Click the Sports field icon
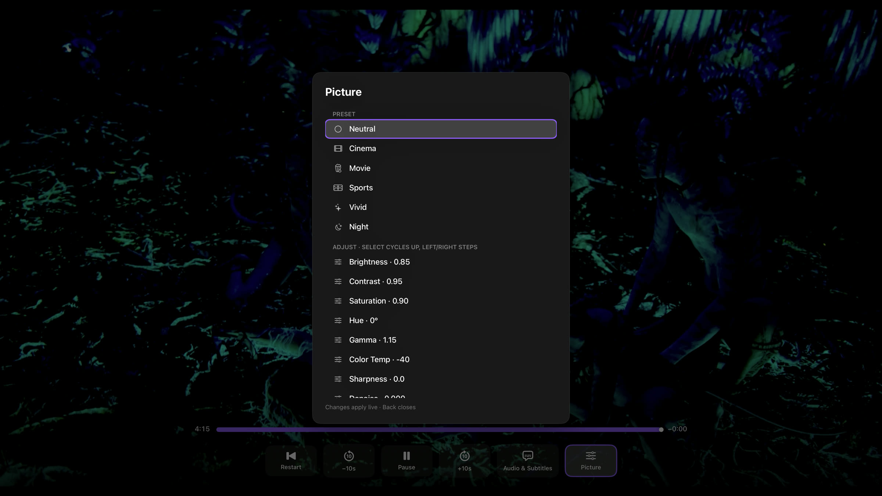This screenshot has height=496, width=882. point(338,188)
